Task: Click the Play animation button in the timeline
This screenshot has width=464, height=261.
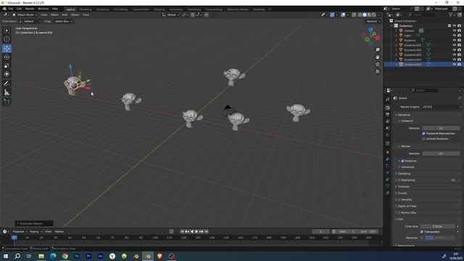Action: point(196,231)
